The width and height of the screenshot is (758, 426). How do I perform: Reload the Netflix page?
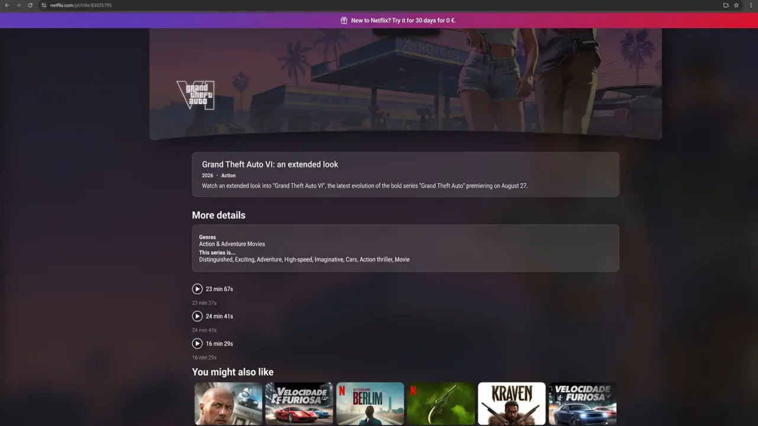pos(30,5)
